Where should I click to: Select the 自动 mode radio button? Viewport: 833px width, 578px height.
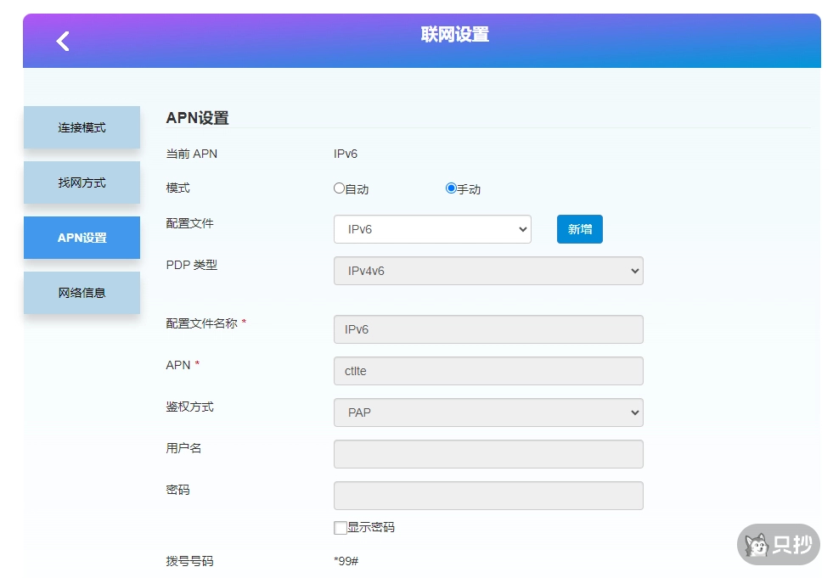[339, 188]
